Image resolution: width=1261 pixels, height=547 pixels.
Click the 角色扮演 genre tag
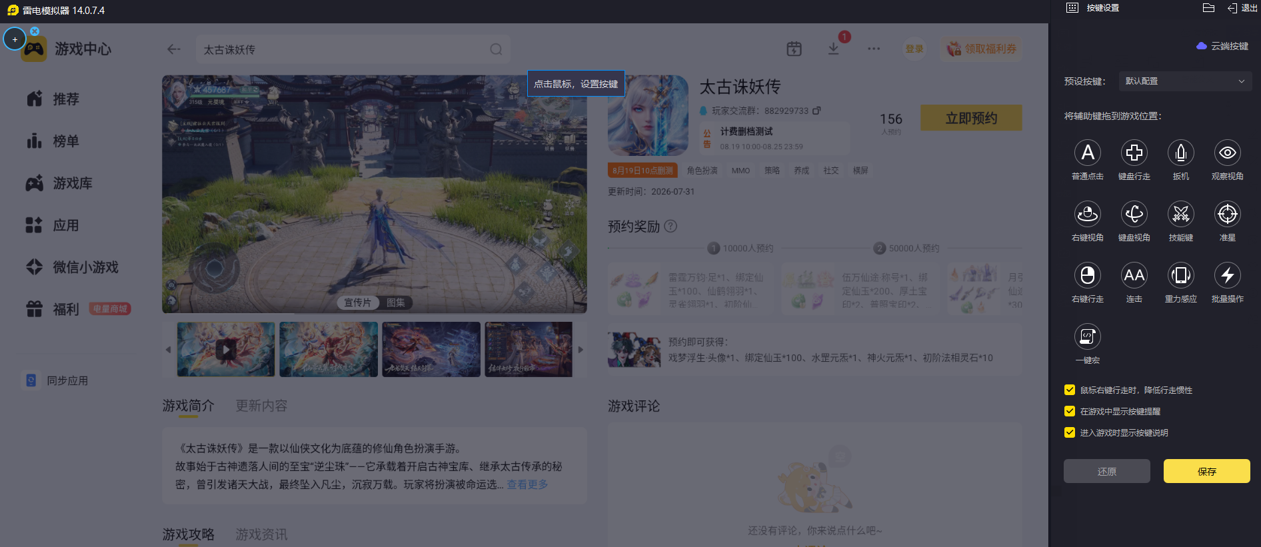click(x=702, y=171)
